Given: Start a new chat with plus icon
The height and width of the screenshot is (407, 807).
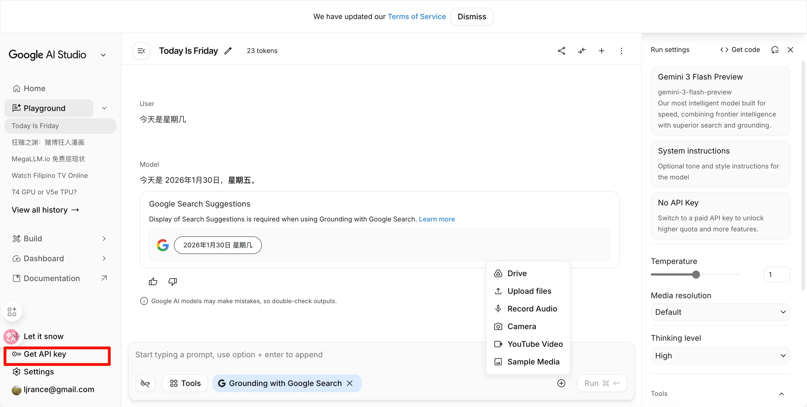Looking at the screenshot, I should click(601, 51).
